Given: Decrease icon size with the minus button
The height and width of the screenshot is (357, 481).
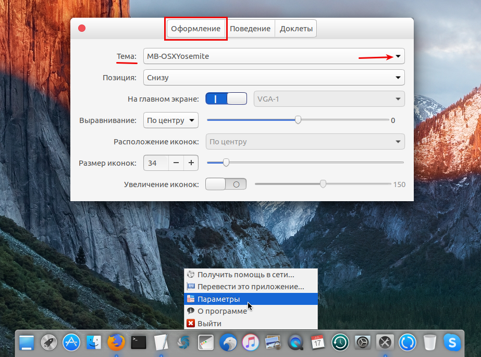Looking at the screenshot, I should pyautogui.click(x=176, y=163).
